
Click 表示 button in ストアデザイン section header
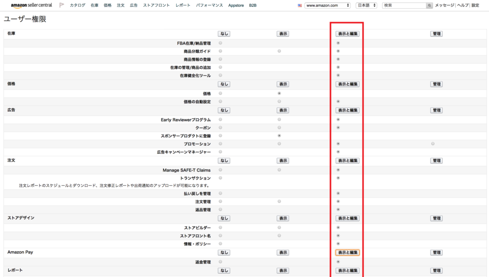[283, 218]
